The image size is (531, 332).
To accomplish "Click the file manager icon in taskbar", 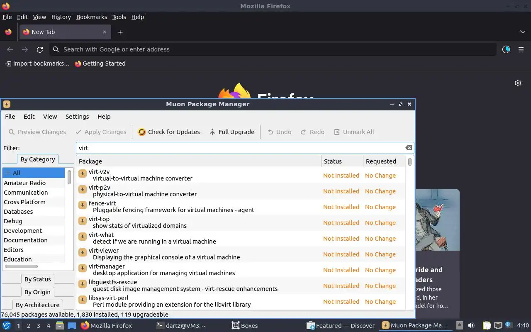I will [x=60, y=326].
